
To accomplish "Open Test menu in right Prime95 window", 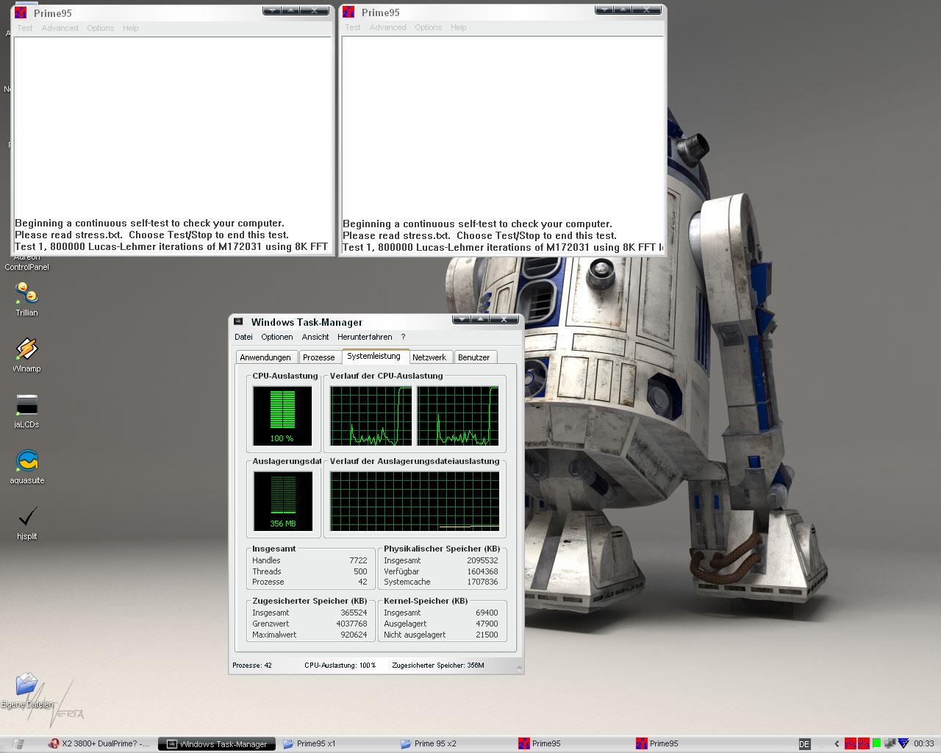I will 353,27.
